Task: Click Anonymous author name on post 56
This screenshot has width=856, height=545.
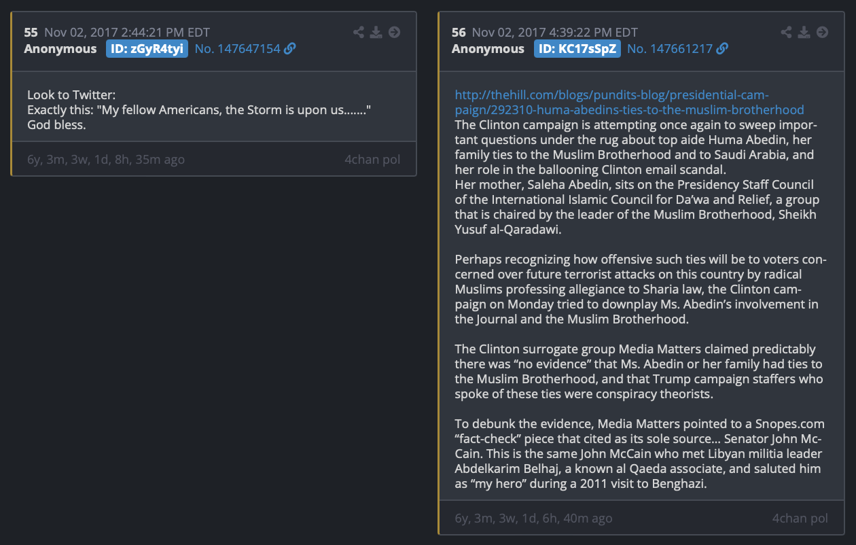Action: tap(488, 48)
